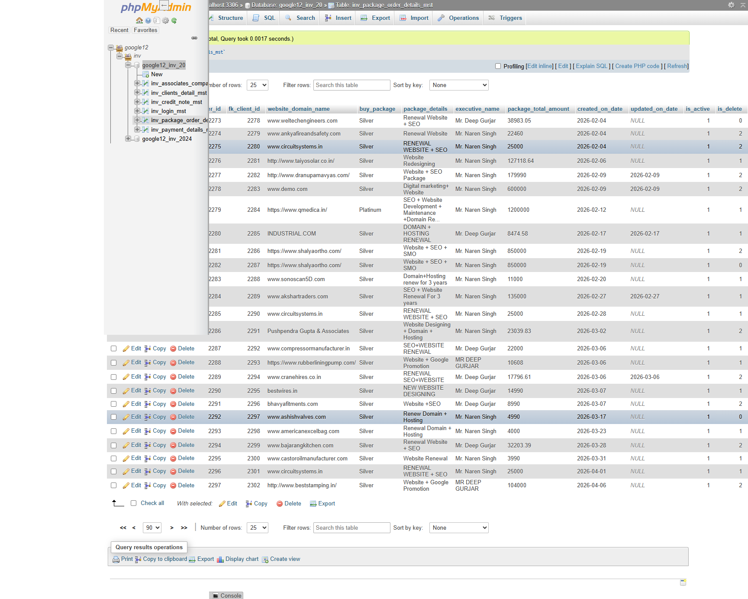Click the Display chart icon
The image size is (748, 599).
[221, 559]
